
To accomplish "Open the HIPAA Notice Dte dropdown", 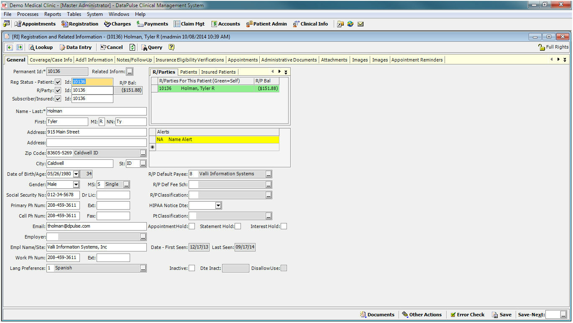I will point(218,205).
